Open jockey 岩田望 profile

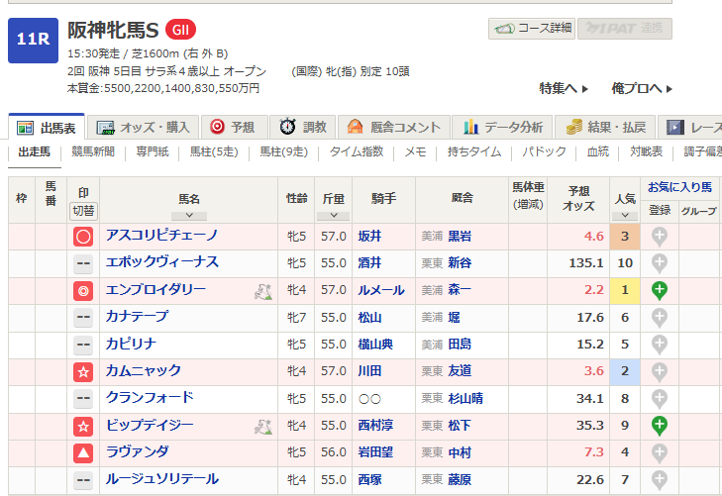(375, 452)
